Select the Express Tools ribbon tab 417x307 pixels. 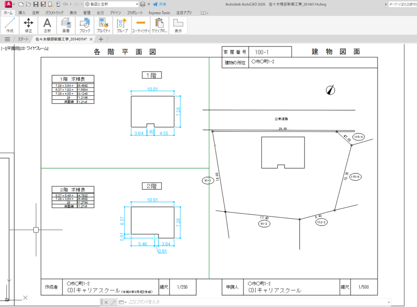pos(159,13)
